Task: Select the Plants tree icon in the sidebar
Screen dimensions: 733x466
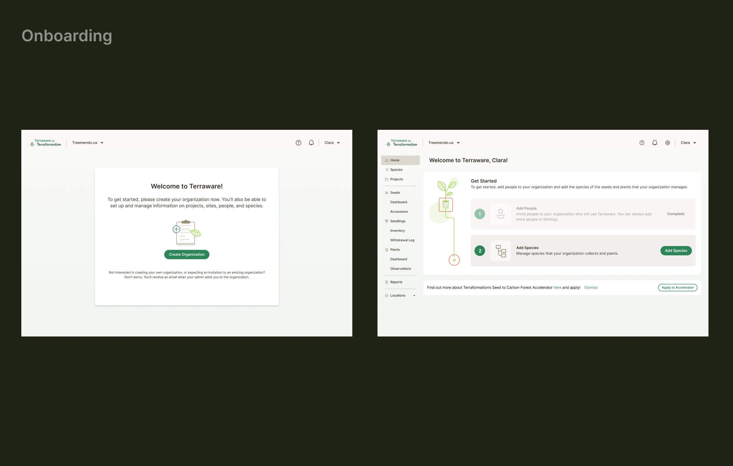Action: point(386,249)
